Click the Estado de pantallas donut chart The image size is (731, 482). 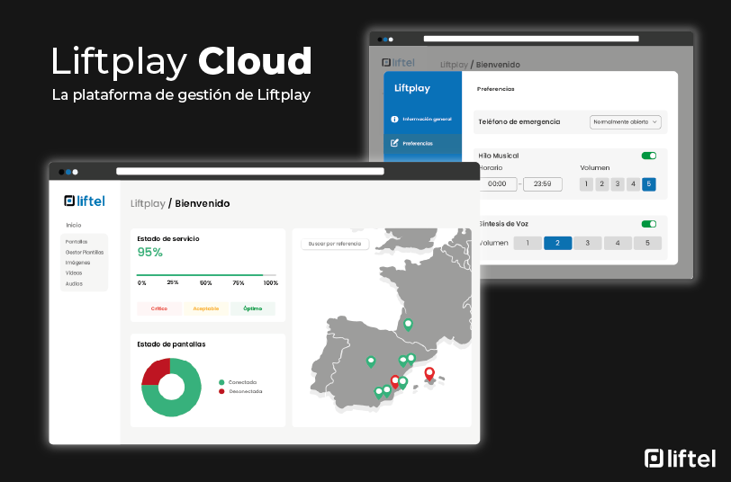(171, 387)
